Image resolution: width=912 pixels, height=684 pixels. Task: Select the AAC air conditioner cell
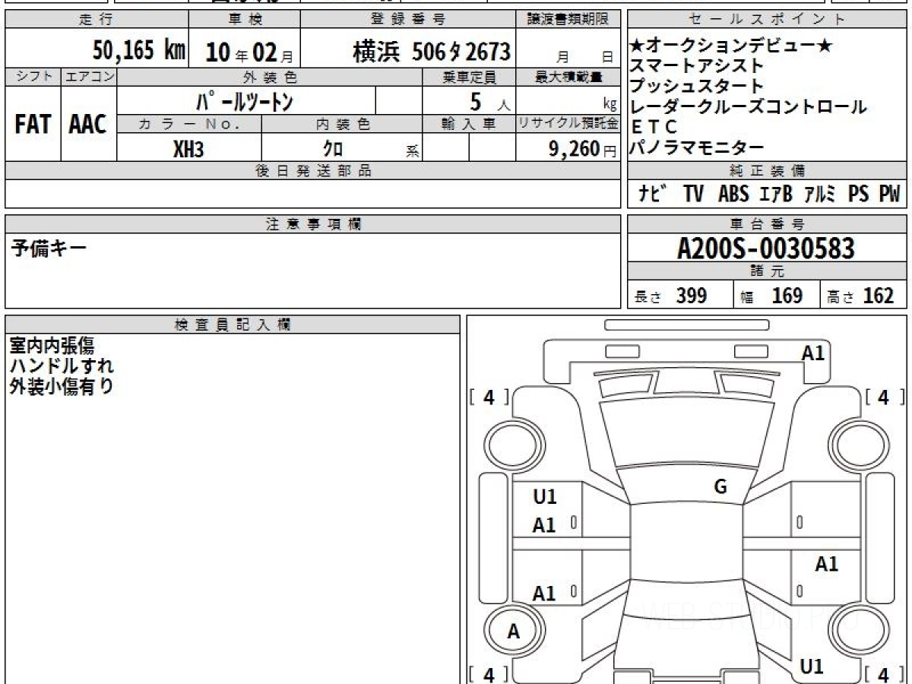click(88, 125)
